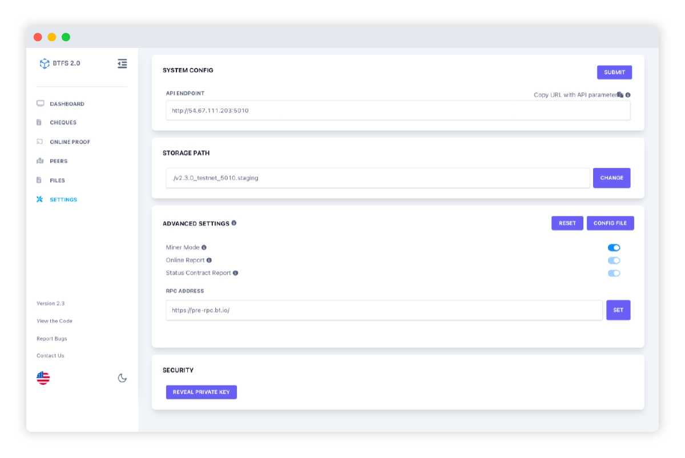The width and height of the screenshot is (685, 458).
Task: Click the Change storage path button
Action: [x=611, y=178]
